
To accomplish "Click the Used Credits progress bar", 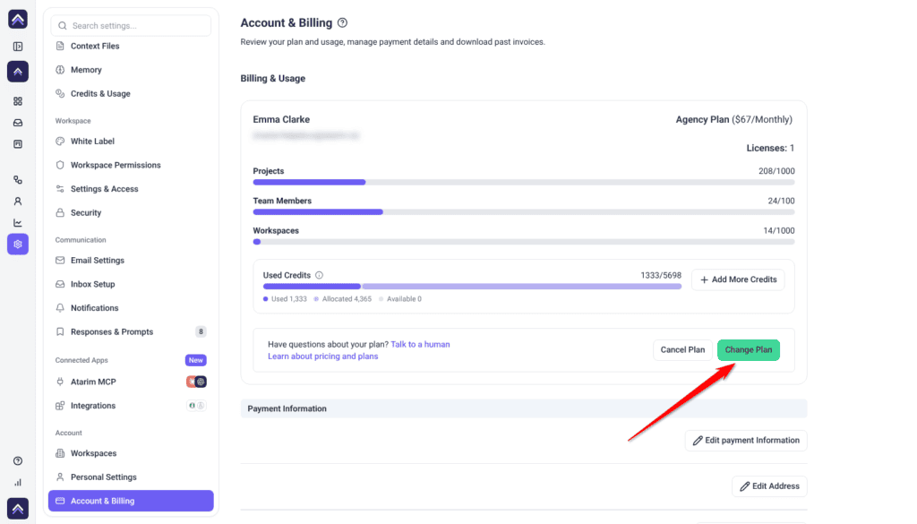I will [x=472, y=287].
